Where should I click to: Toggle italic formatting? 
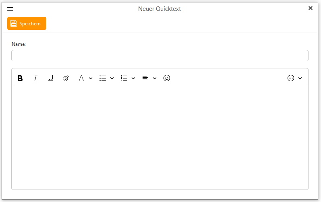click(35, 78)
